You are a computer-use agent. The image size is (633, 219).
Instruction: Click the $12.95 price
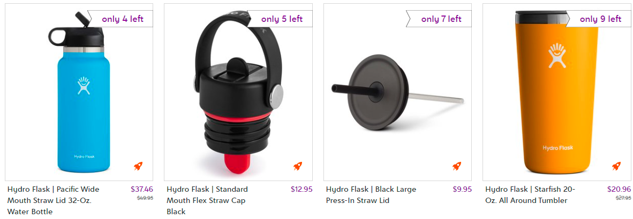pyautogui.click(x=301, y=189)
